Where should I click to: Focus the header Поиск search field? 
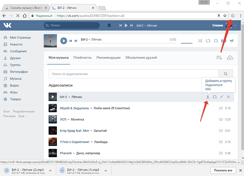tap(72, 25)
